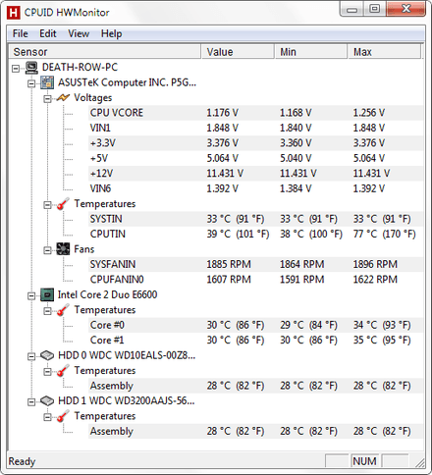Click the Ready status bar text

(x=22, y=461)
